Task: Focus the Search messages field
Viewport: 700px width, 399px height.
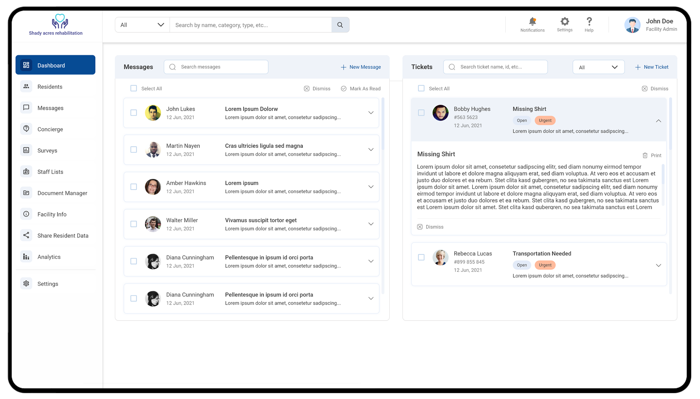Action: click(x=216, y=67)
